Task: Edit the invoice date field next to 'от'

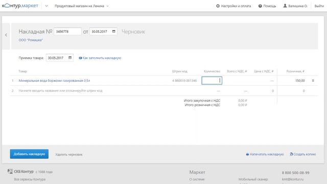Action: point(103,32)
